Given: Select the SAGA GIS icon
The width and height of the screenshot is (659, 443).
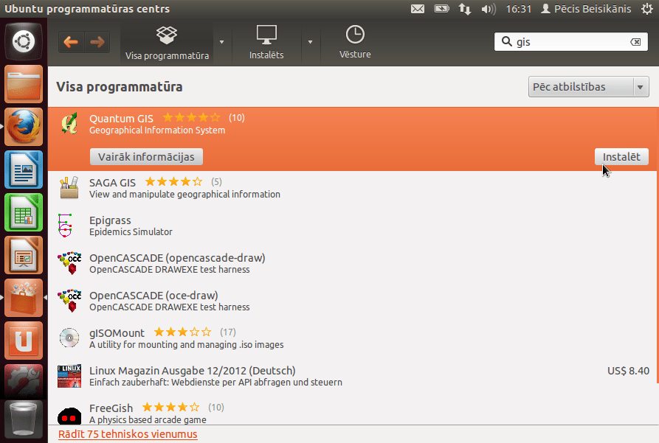Looking at the screenshot, I should tap(69, 188).
